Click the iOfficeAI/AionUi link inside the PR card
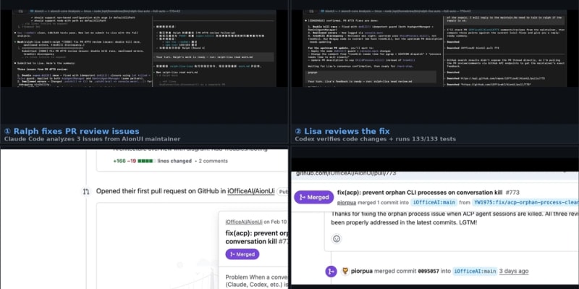The height and width of the screenshot is (289, 579). pos(244,222)
